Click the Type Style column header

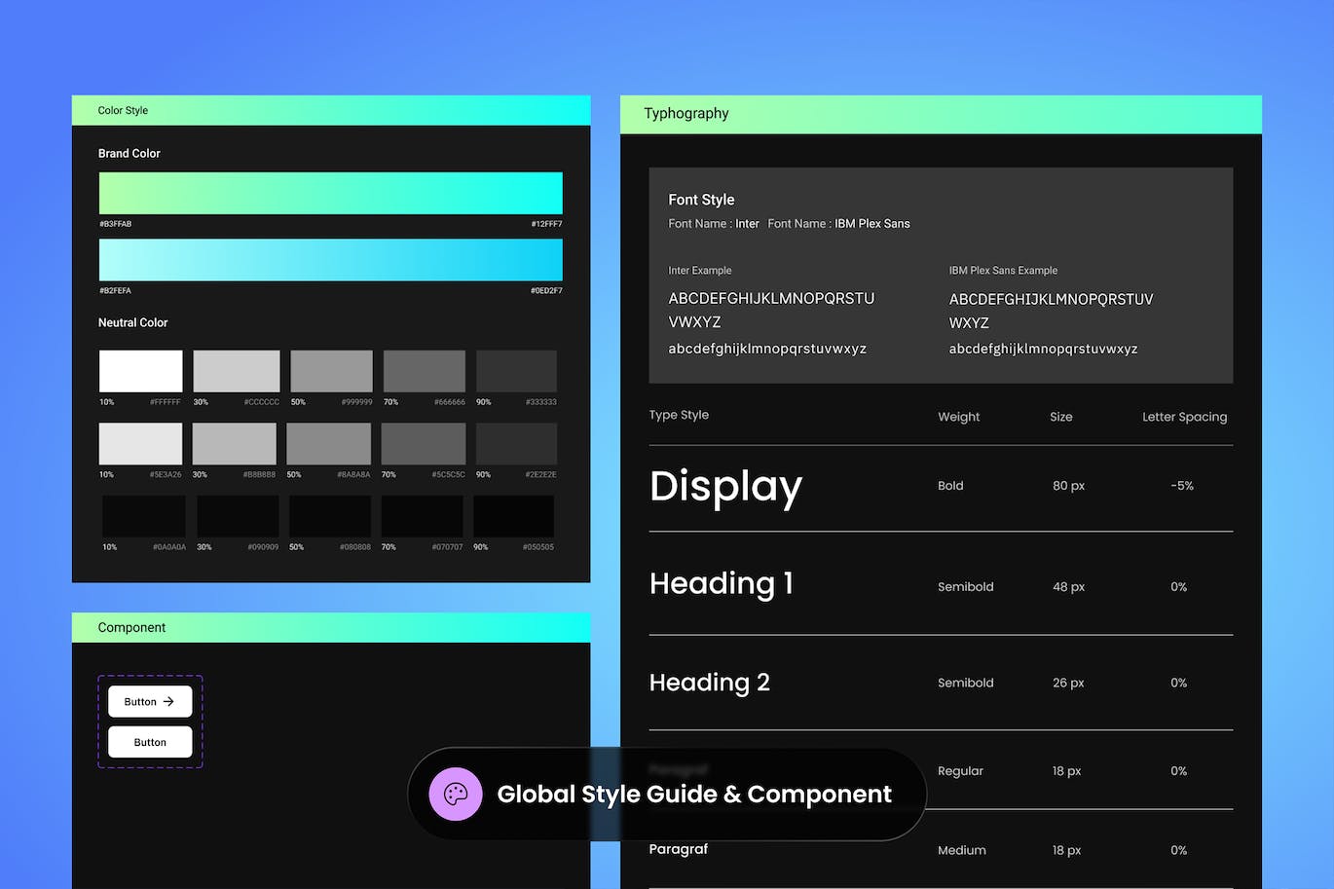679,415
